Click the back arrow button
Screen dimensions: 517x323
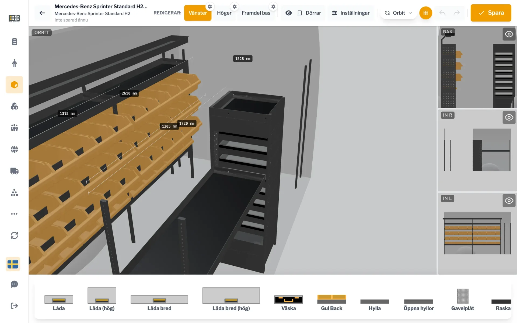pyautogui.click(x=42, y=13)
